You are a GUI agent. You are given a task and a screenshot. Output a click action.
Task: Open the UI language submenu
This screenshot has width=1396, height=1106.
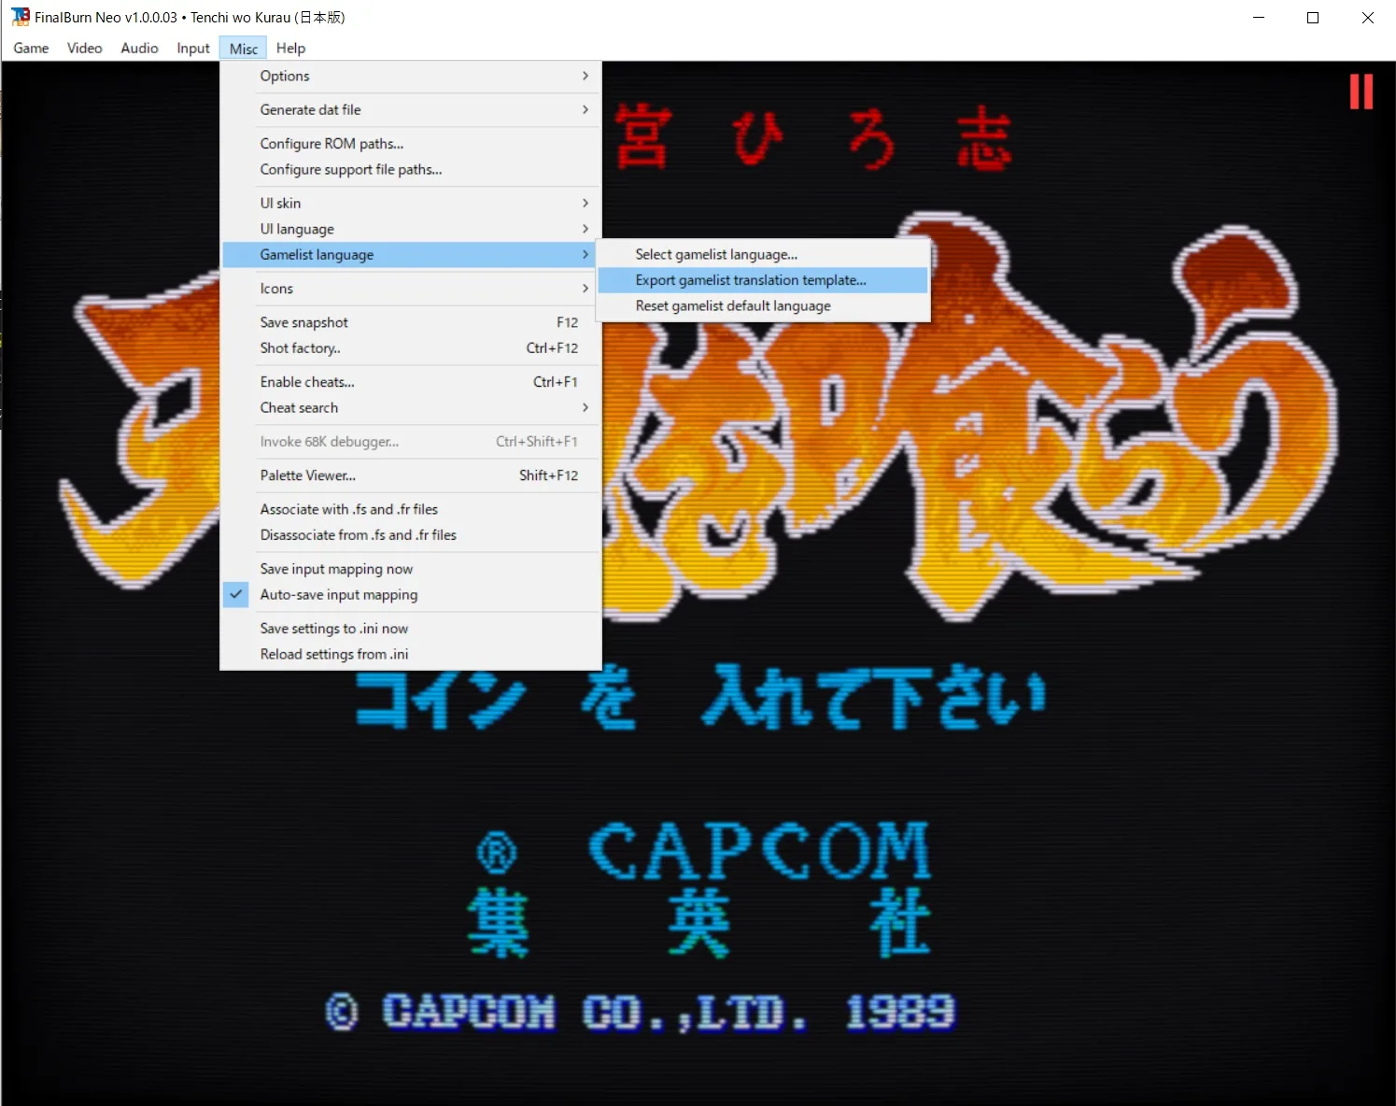click(411, 229)
